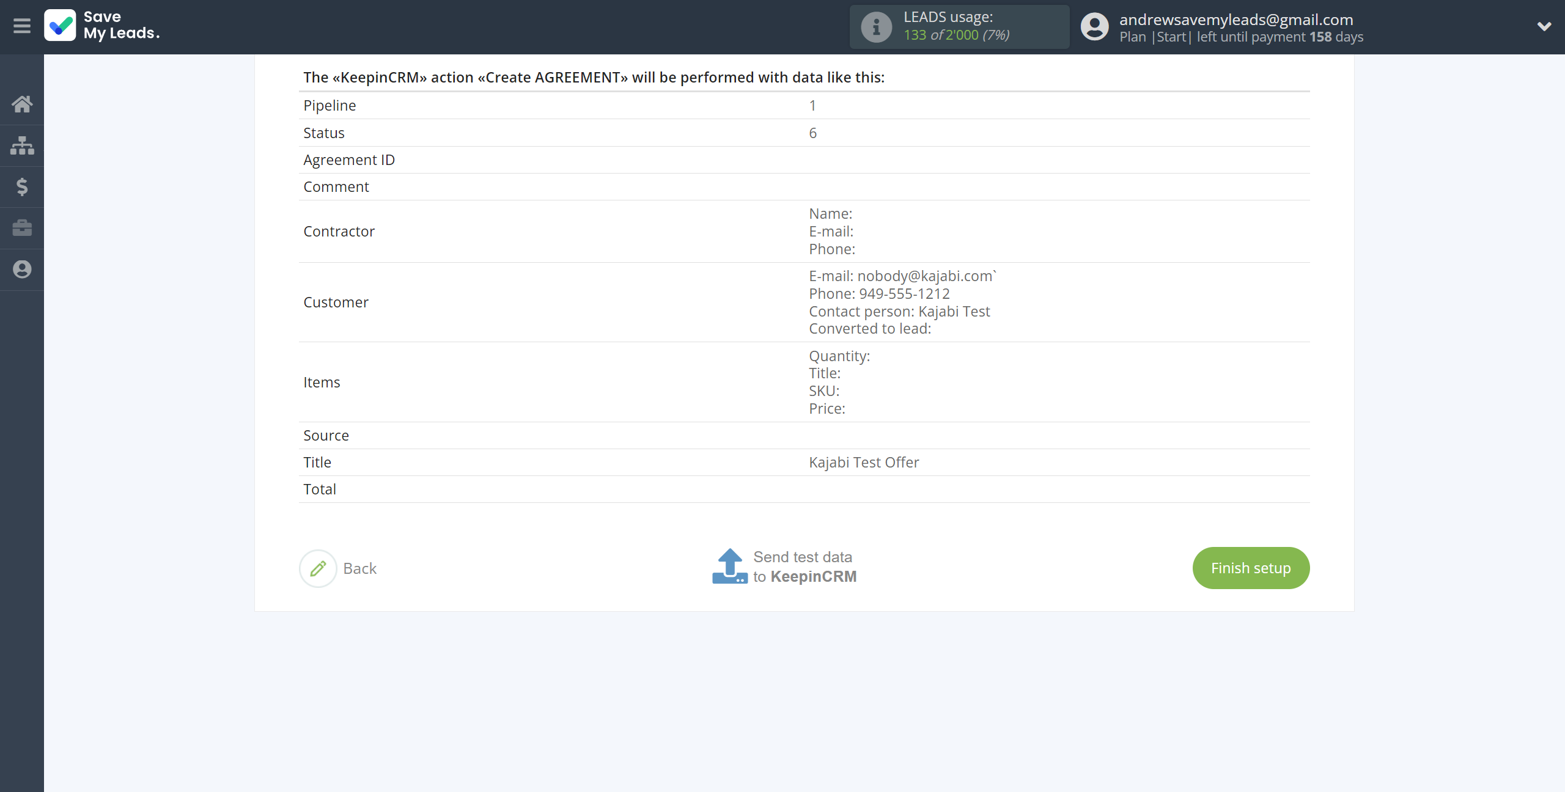Click the Contractor E-mail: field
The image size is (1565, 792).
[831, 231]
